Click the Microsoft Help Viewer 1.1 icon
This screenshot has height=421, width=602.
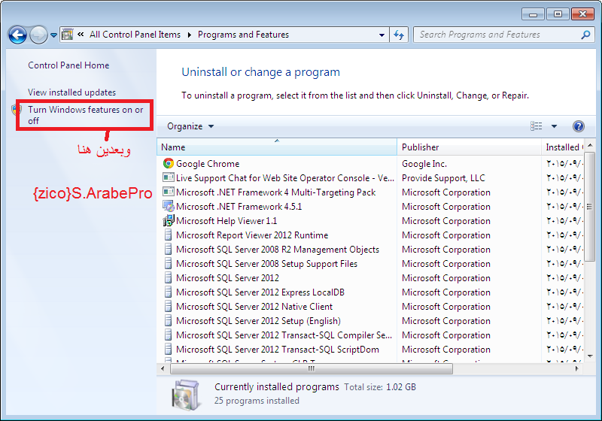pos(168,220)
